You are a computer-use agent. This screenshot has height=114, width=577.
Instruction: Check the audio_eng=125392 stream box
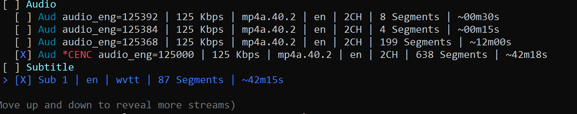pos(23,17)
